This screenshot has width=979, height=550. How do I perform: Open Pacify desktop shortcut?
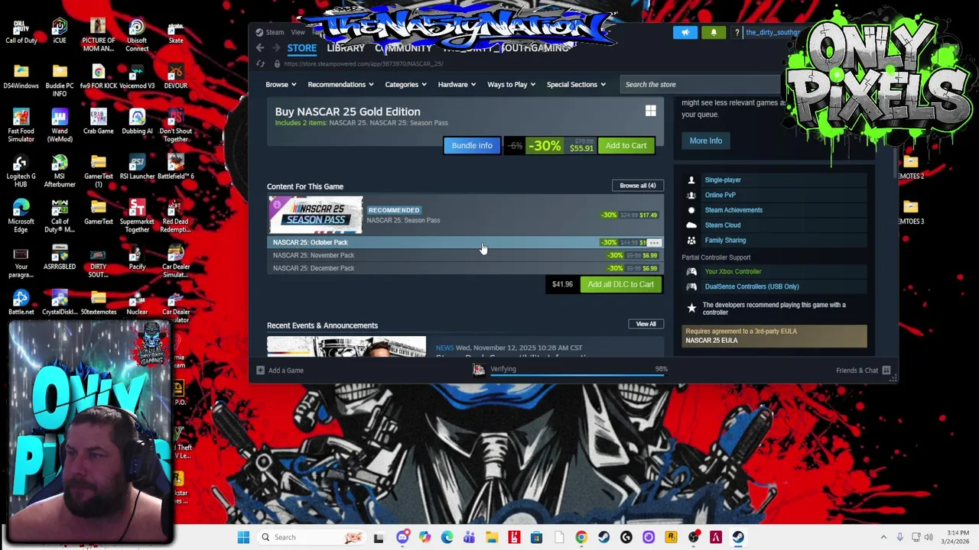pos(137,257)
